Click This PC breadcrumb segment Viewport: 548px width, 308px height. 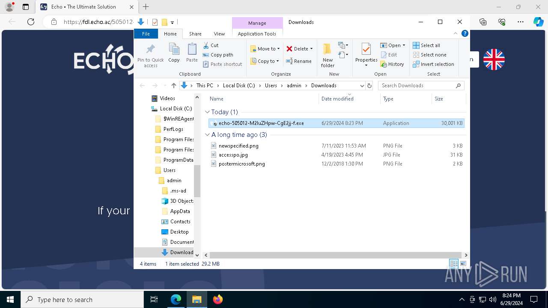click(x=205, y=86)
